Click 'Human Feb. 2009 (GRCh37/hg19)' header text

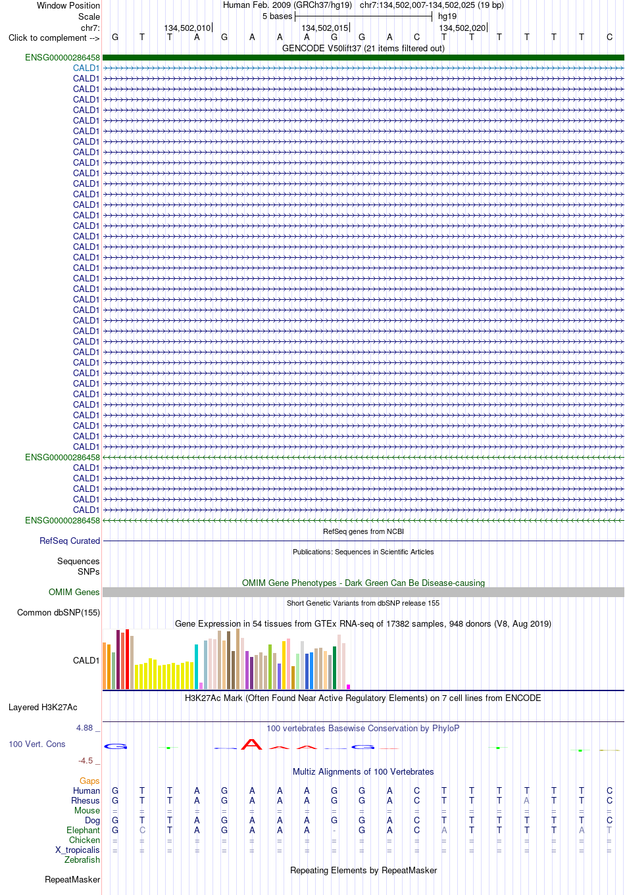coord(287,5)
